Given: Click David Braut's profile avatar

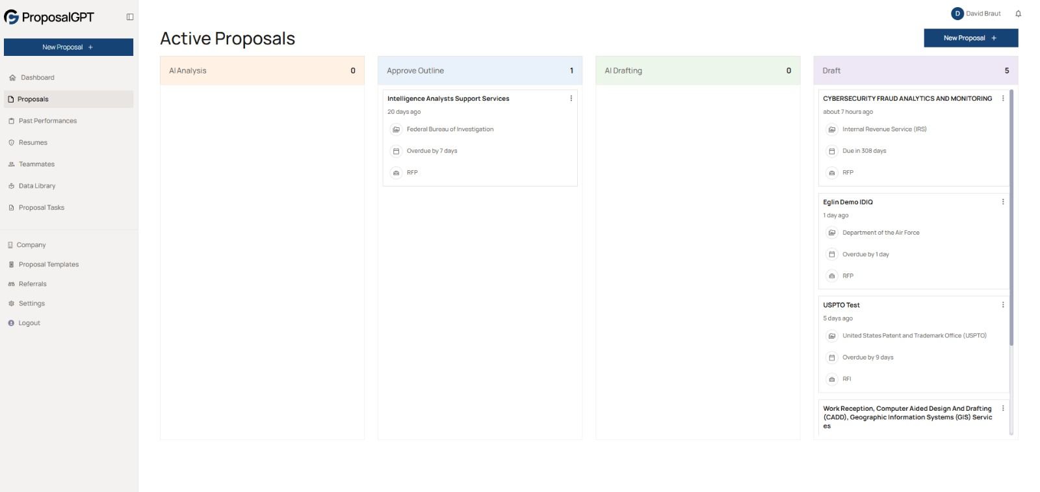Looking at the screenshot, I should [957, 14].
